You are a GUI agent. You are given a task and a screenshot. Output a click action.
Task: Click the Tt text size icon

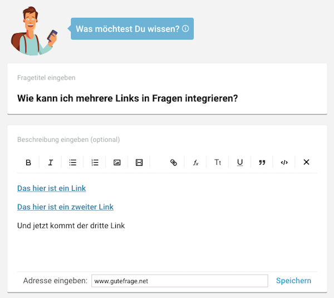tap(218, 162)
